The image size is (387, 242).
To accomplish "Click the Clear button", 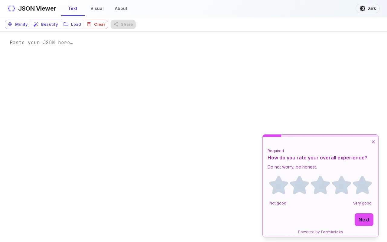I will coord(96,24).
